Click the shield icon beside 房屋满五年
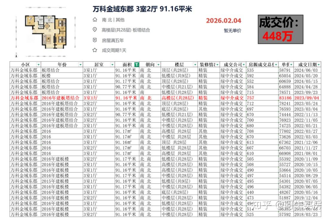The image size is (331, 219). [x=95, y=40]
